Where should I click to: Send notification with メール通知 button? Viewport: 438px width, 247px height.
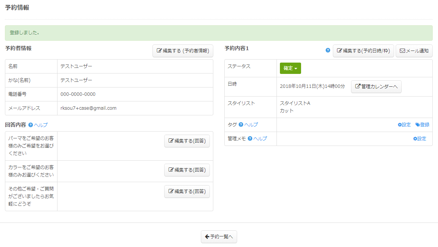point(414,51)
